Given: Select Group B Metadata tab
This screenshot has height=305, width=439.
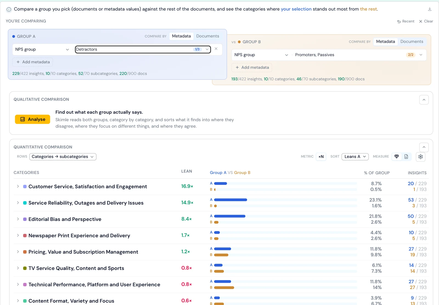Looking at the screenshot, I should 385,42.
